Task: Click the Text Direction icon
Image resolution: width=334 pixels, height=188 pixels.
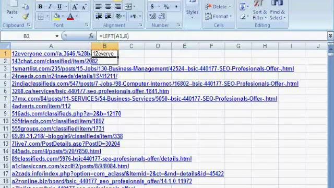Action: click(133, 16)
